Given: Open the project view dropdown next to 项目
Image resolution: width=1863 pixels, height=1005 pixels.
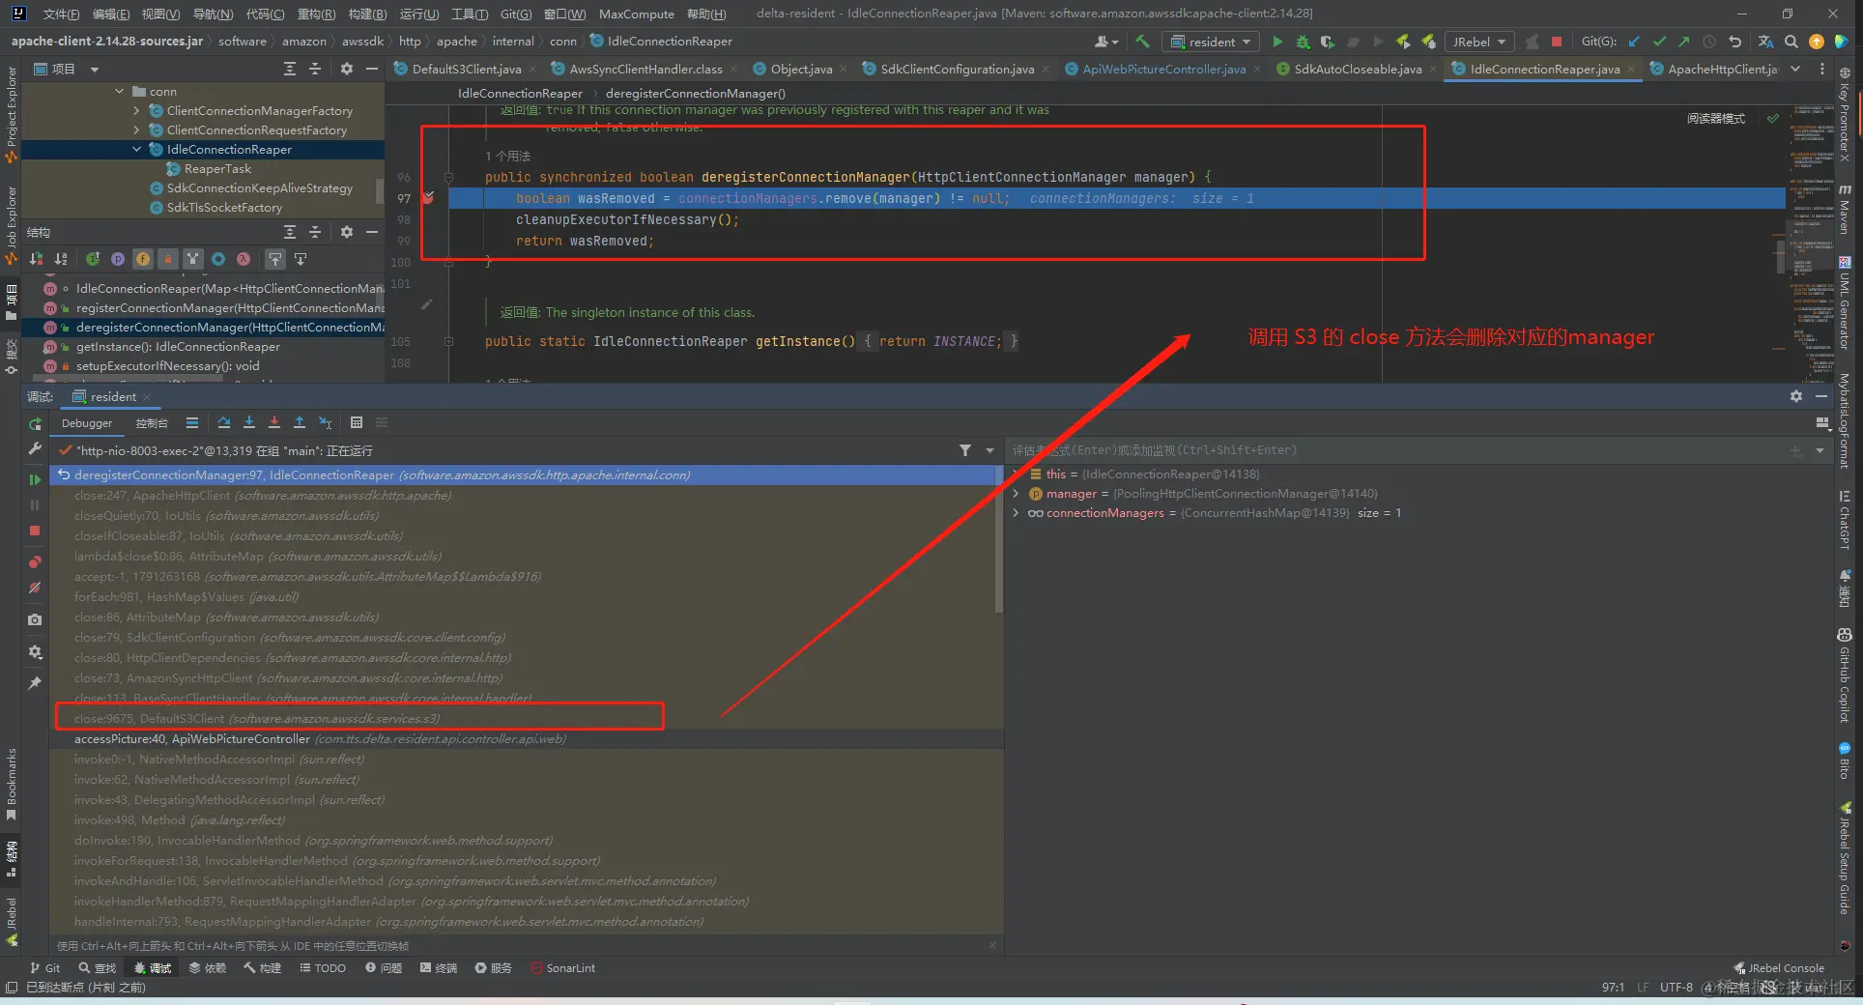Looking at the screenshot, I should [x=94, y=70].
